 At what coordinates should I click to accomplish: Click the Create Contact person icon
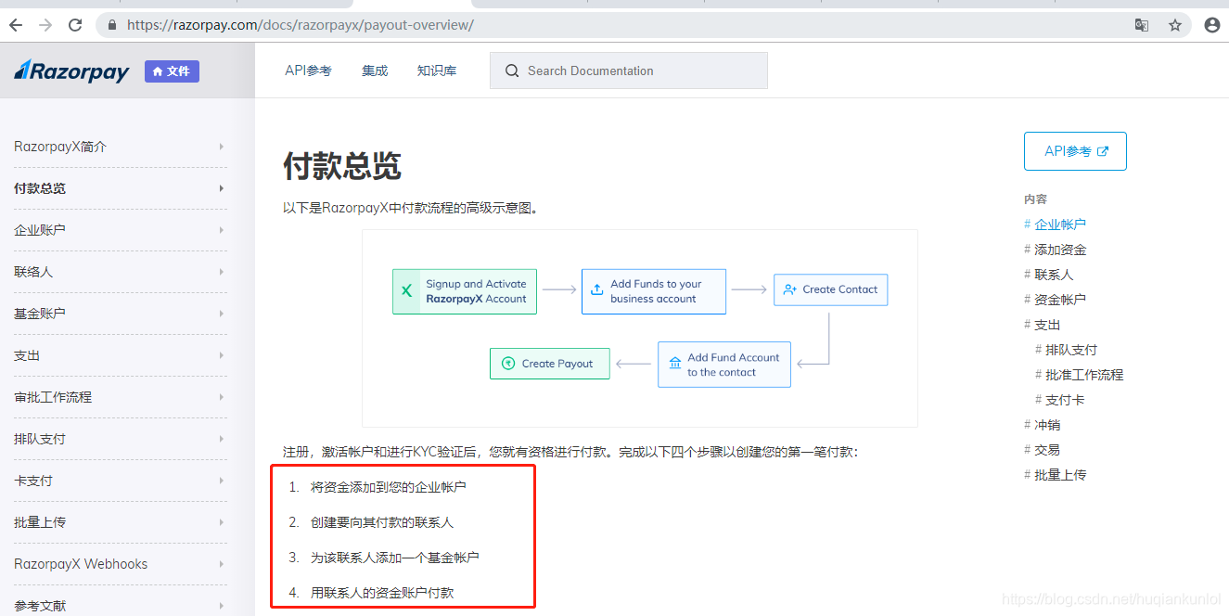click(789, 289)
